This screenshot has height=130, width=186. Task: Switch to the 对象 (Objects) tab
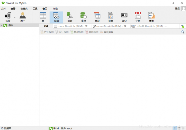pos(46,26)
